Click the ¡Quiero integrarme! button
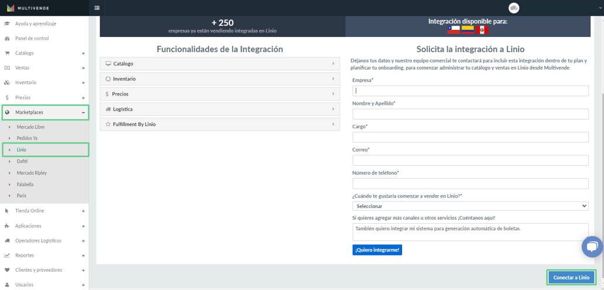 point(377,250)
